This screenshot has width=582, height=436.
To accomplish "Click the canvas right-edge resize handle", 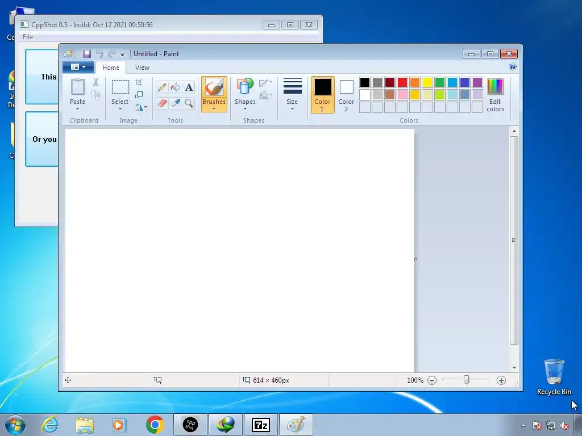I will tap(415, 259).
